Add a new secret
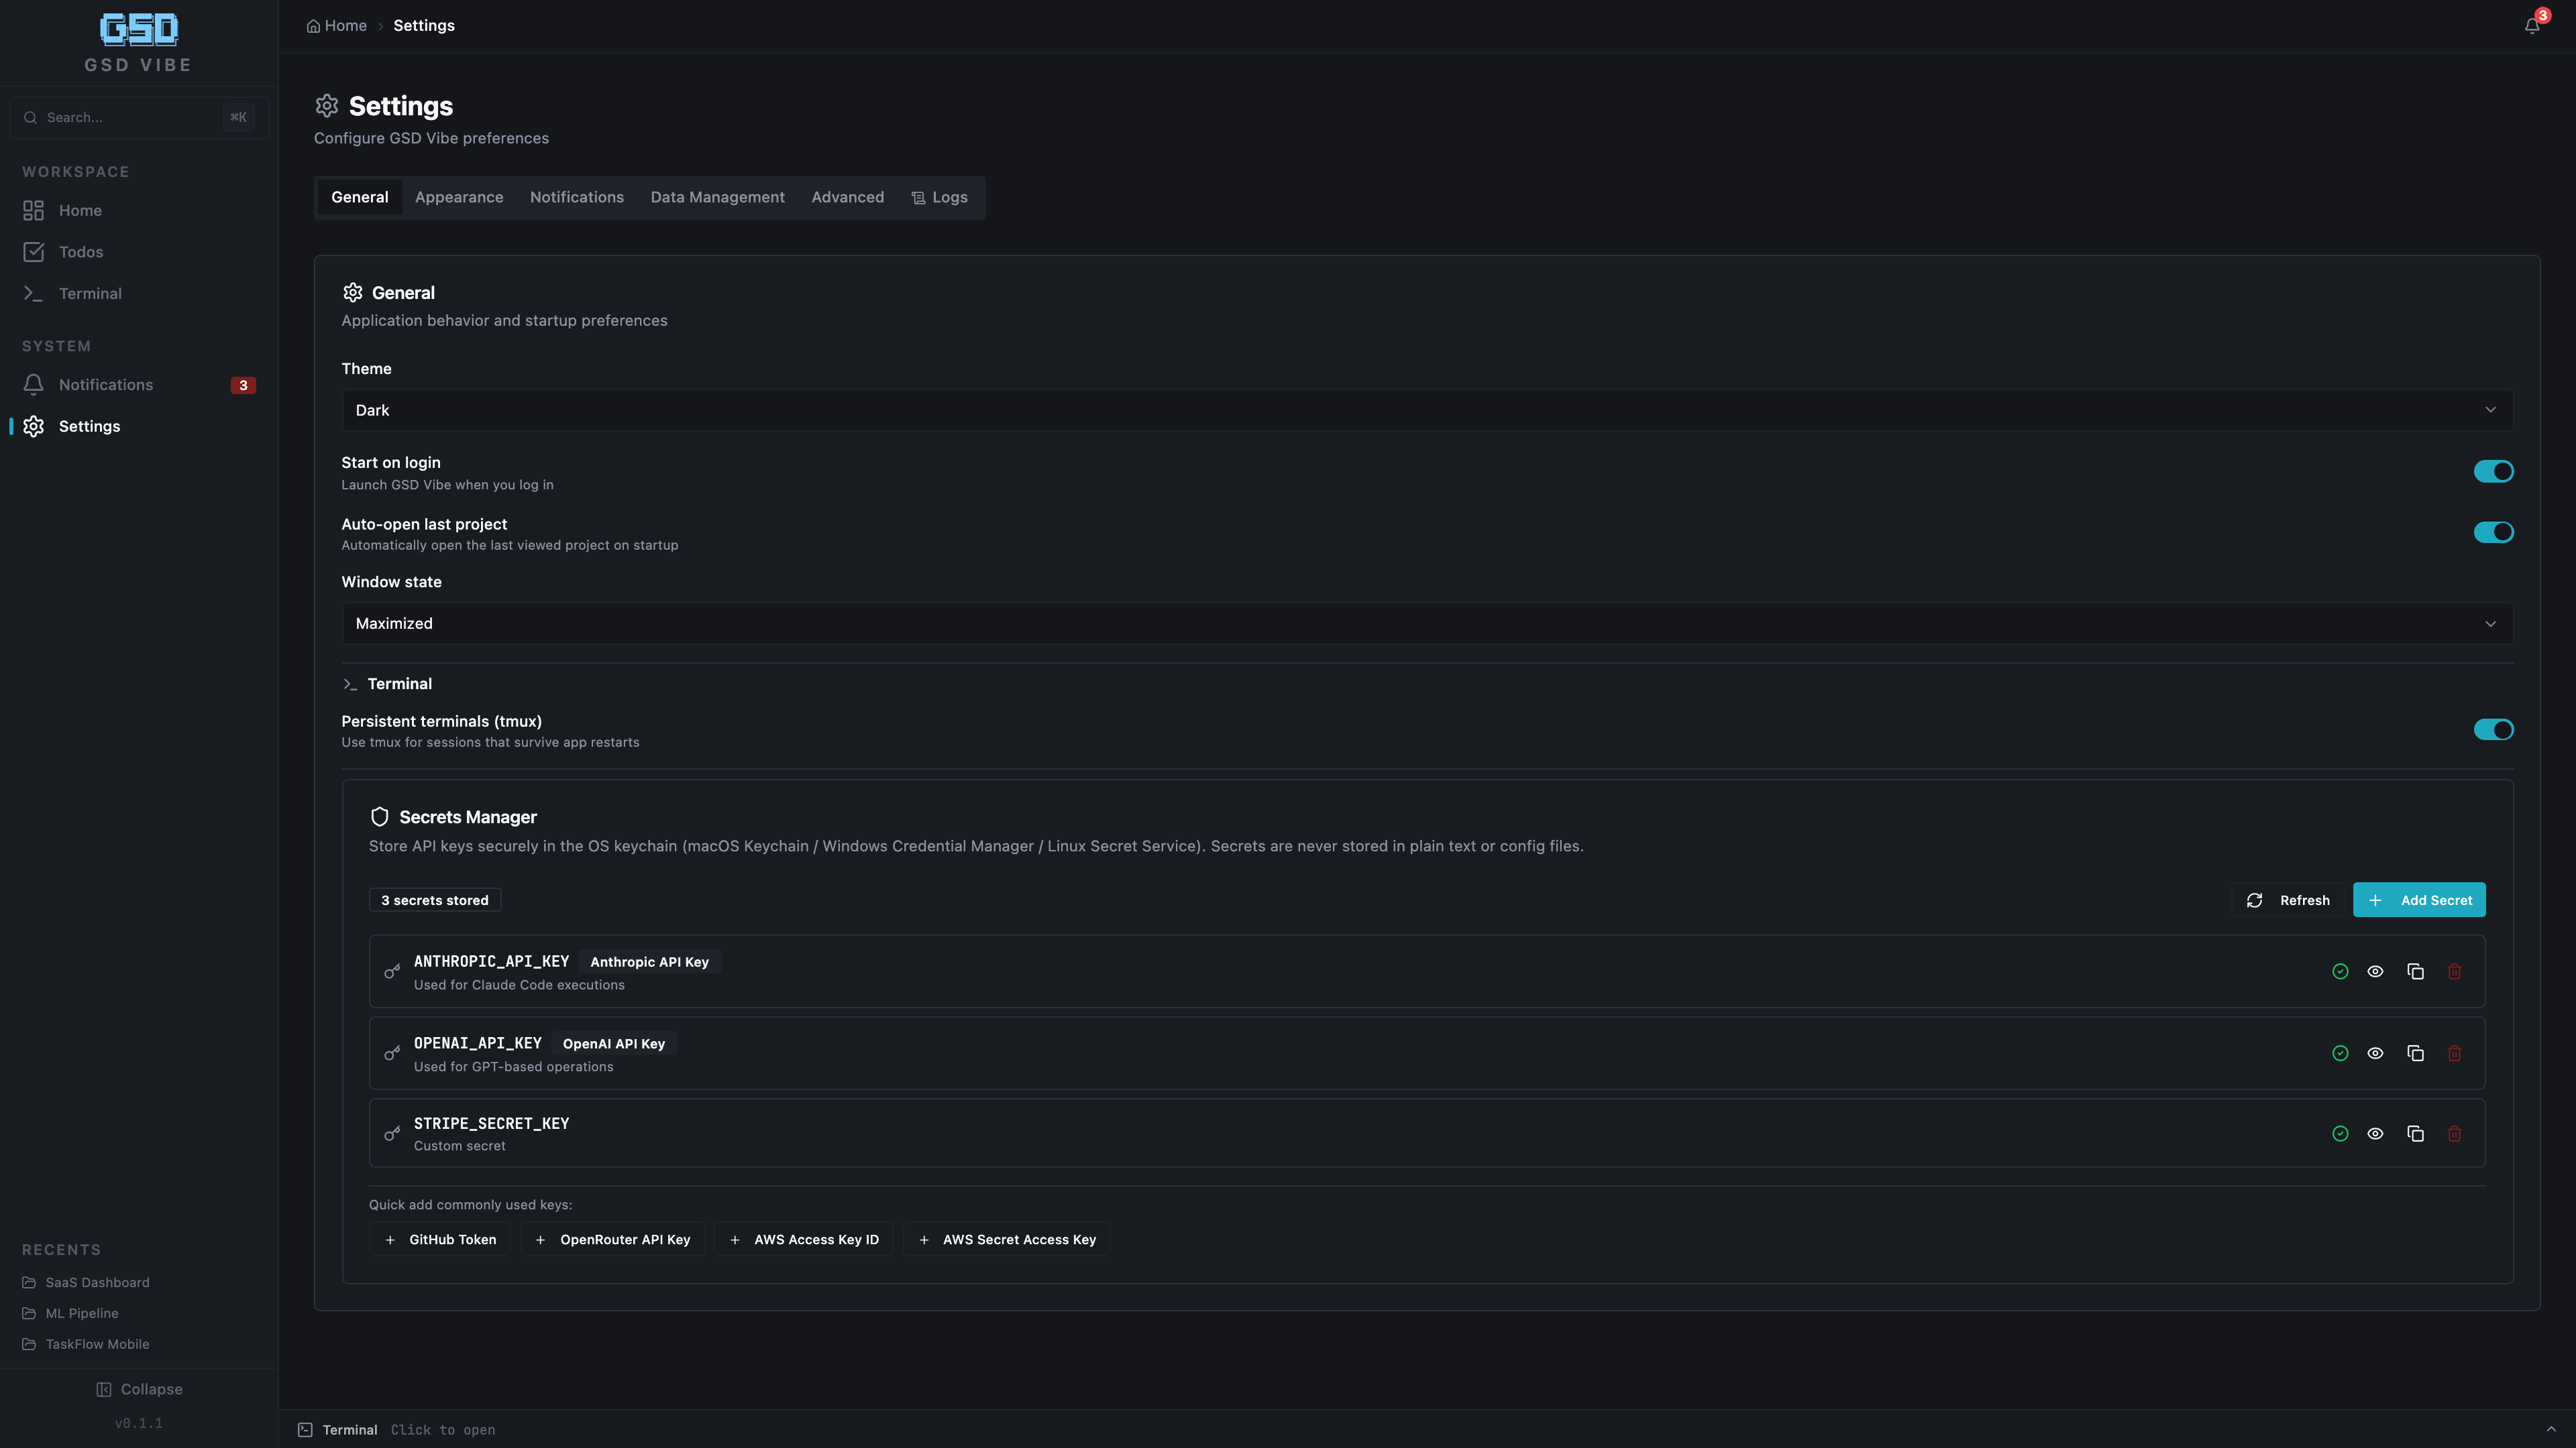2576x1448 pixels. (x=2420, y=900)
